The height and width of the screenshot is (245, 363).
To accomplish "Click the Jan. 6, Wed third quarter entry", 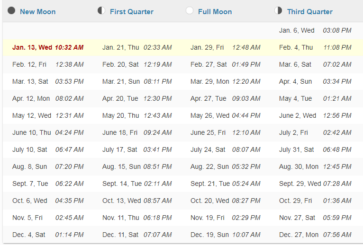I will (297, 30).
